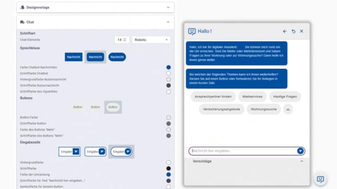Click the restart chat icon in header

point(293,31)
